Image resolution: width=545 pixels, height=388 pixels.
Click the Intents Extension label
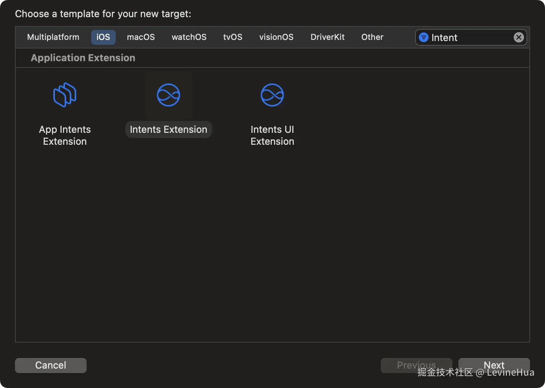tap(168, 129)
